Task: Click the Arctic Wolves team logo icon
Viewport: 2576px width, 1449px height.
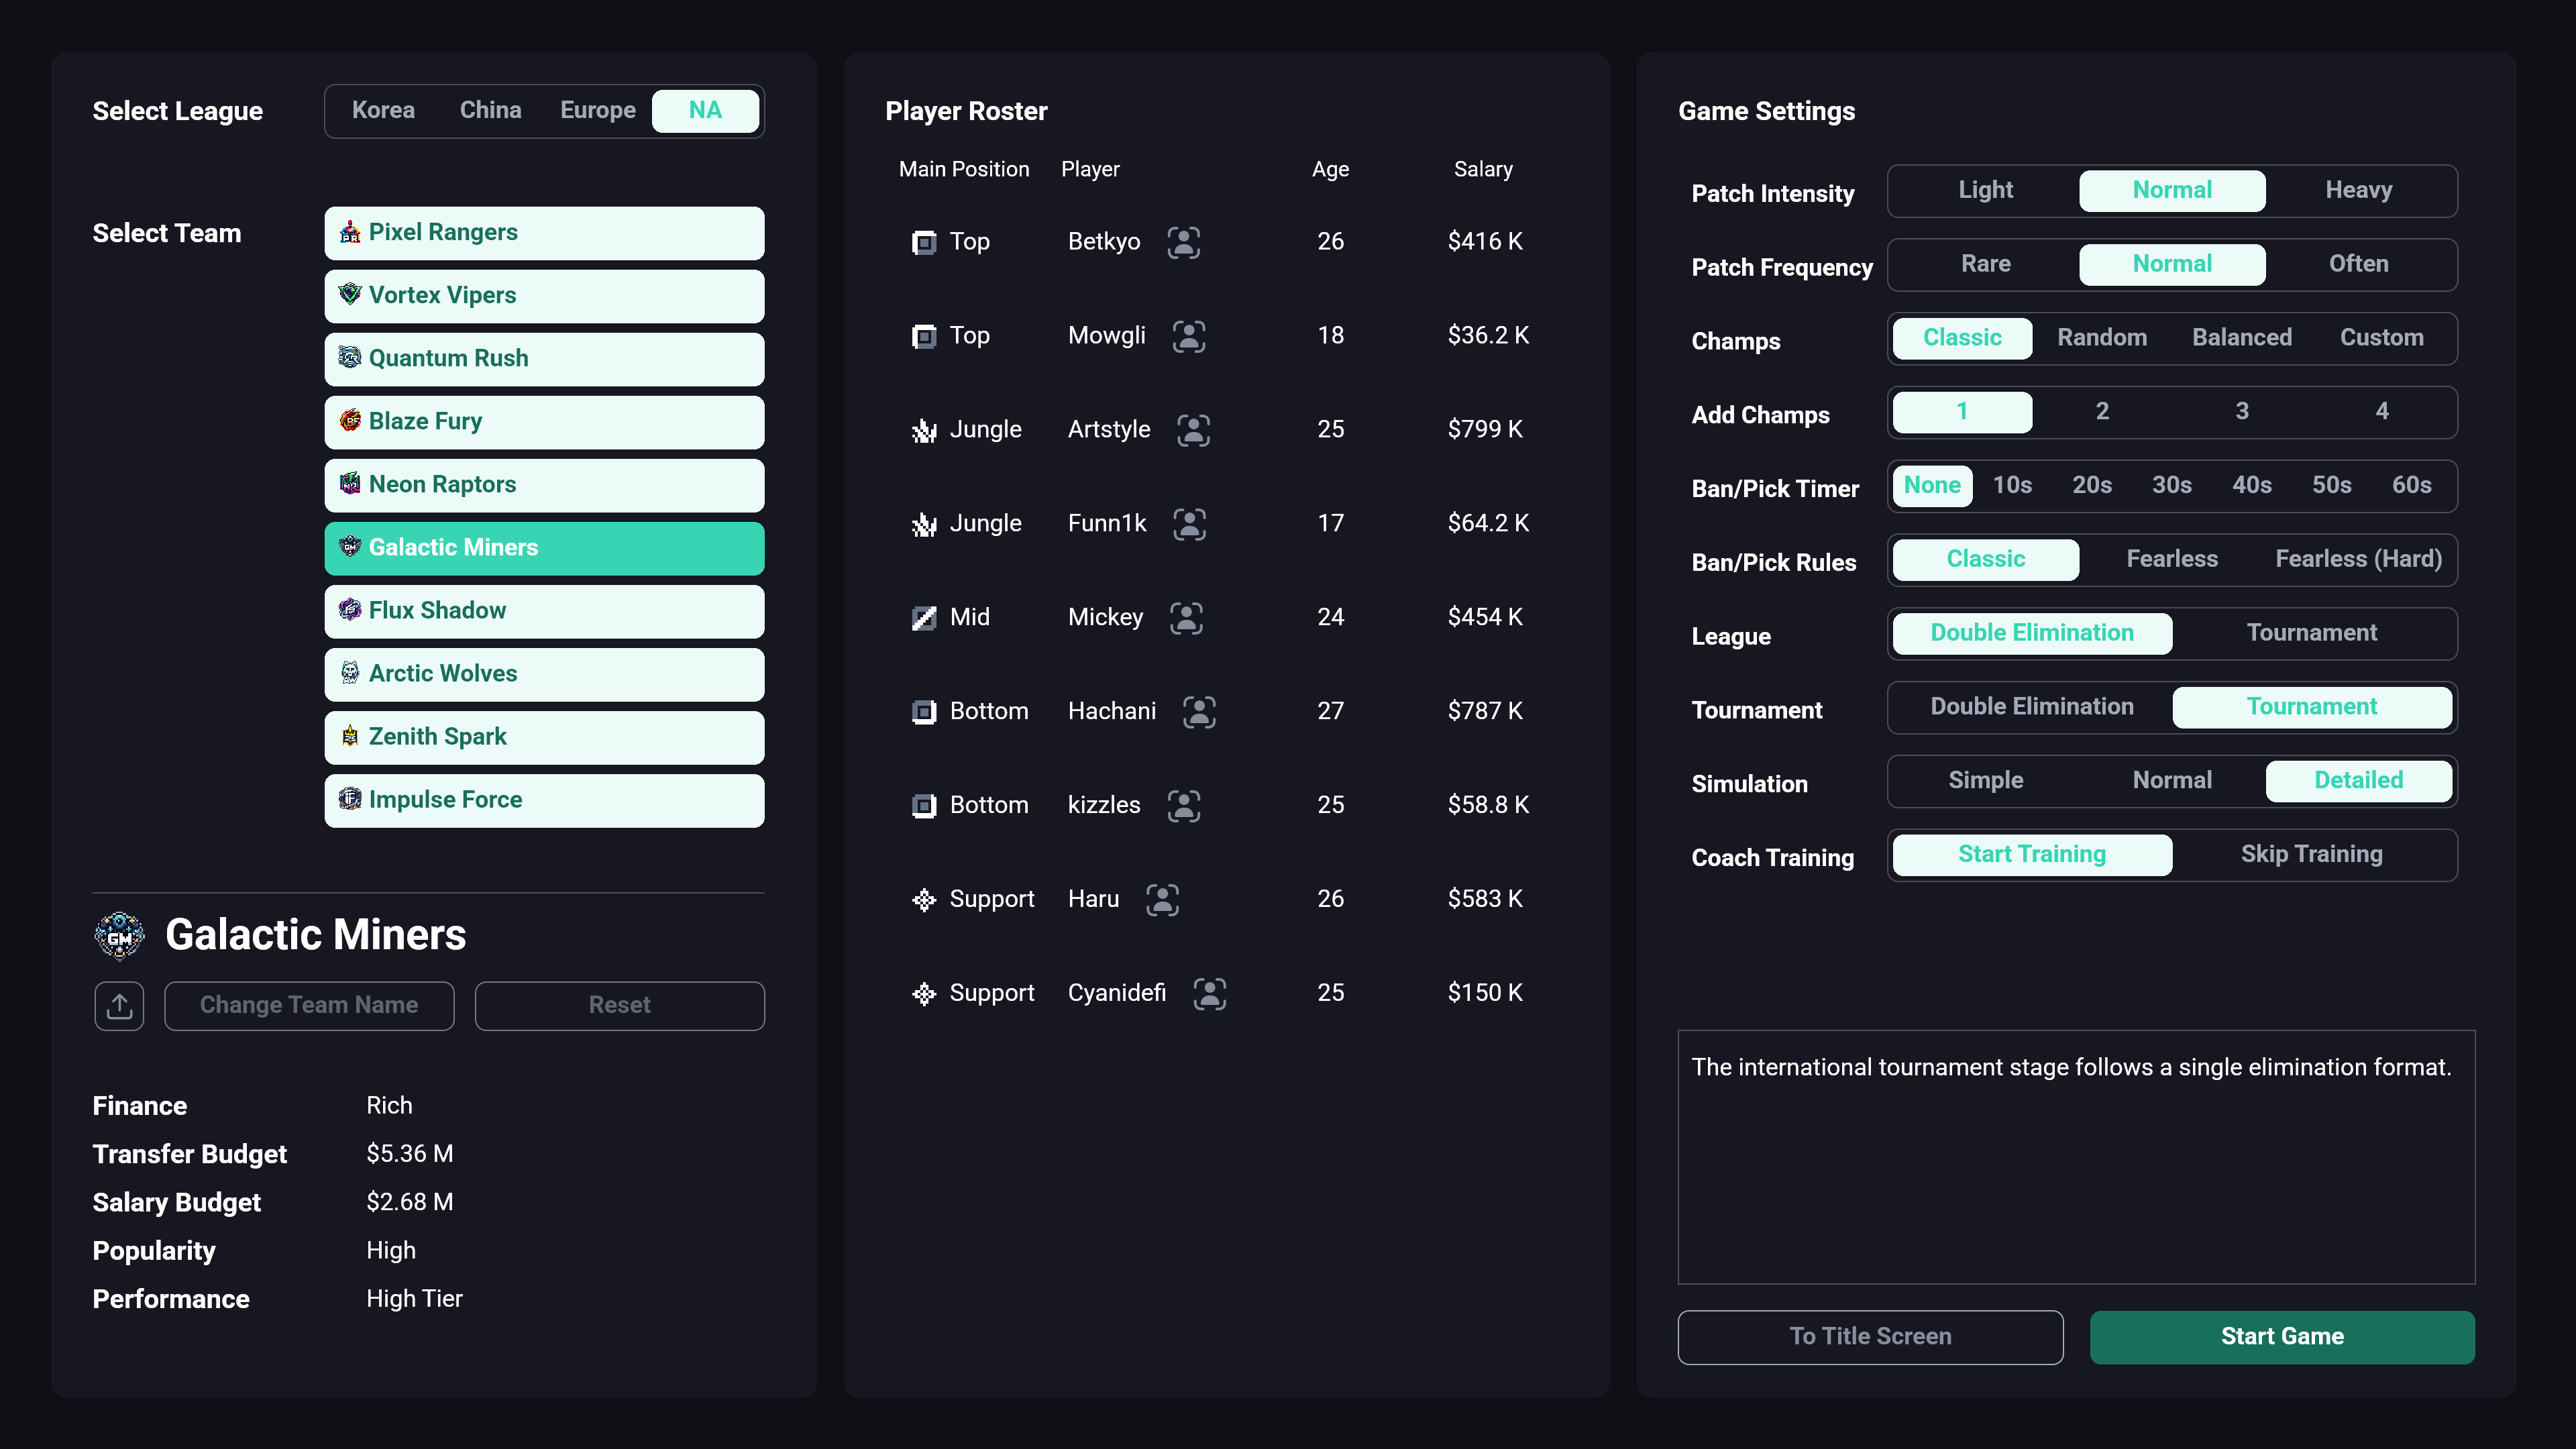Action: point(349,673)
